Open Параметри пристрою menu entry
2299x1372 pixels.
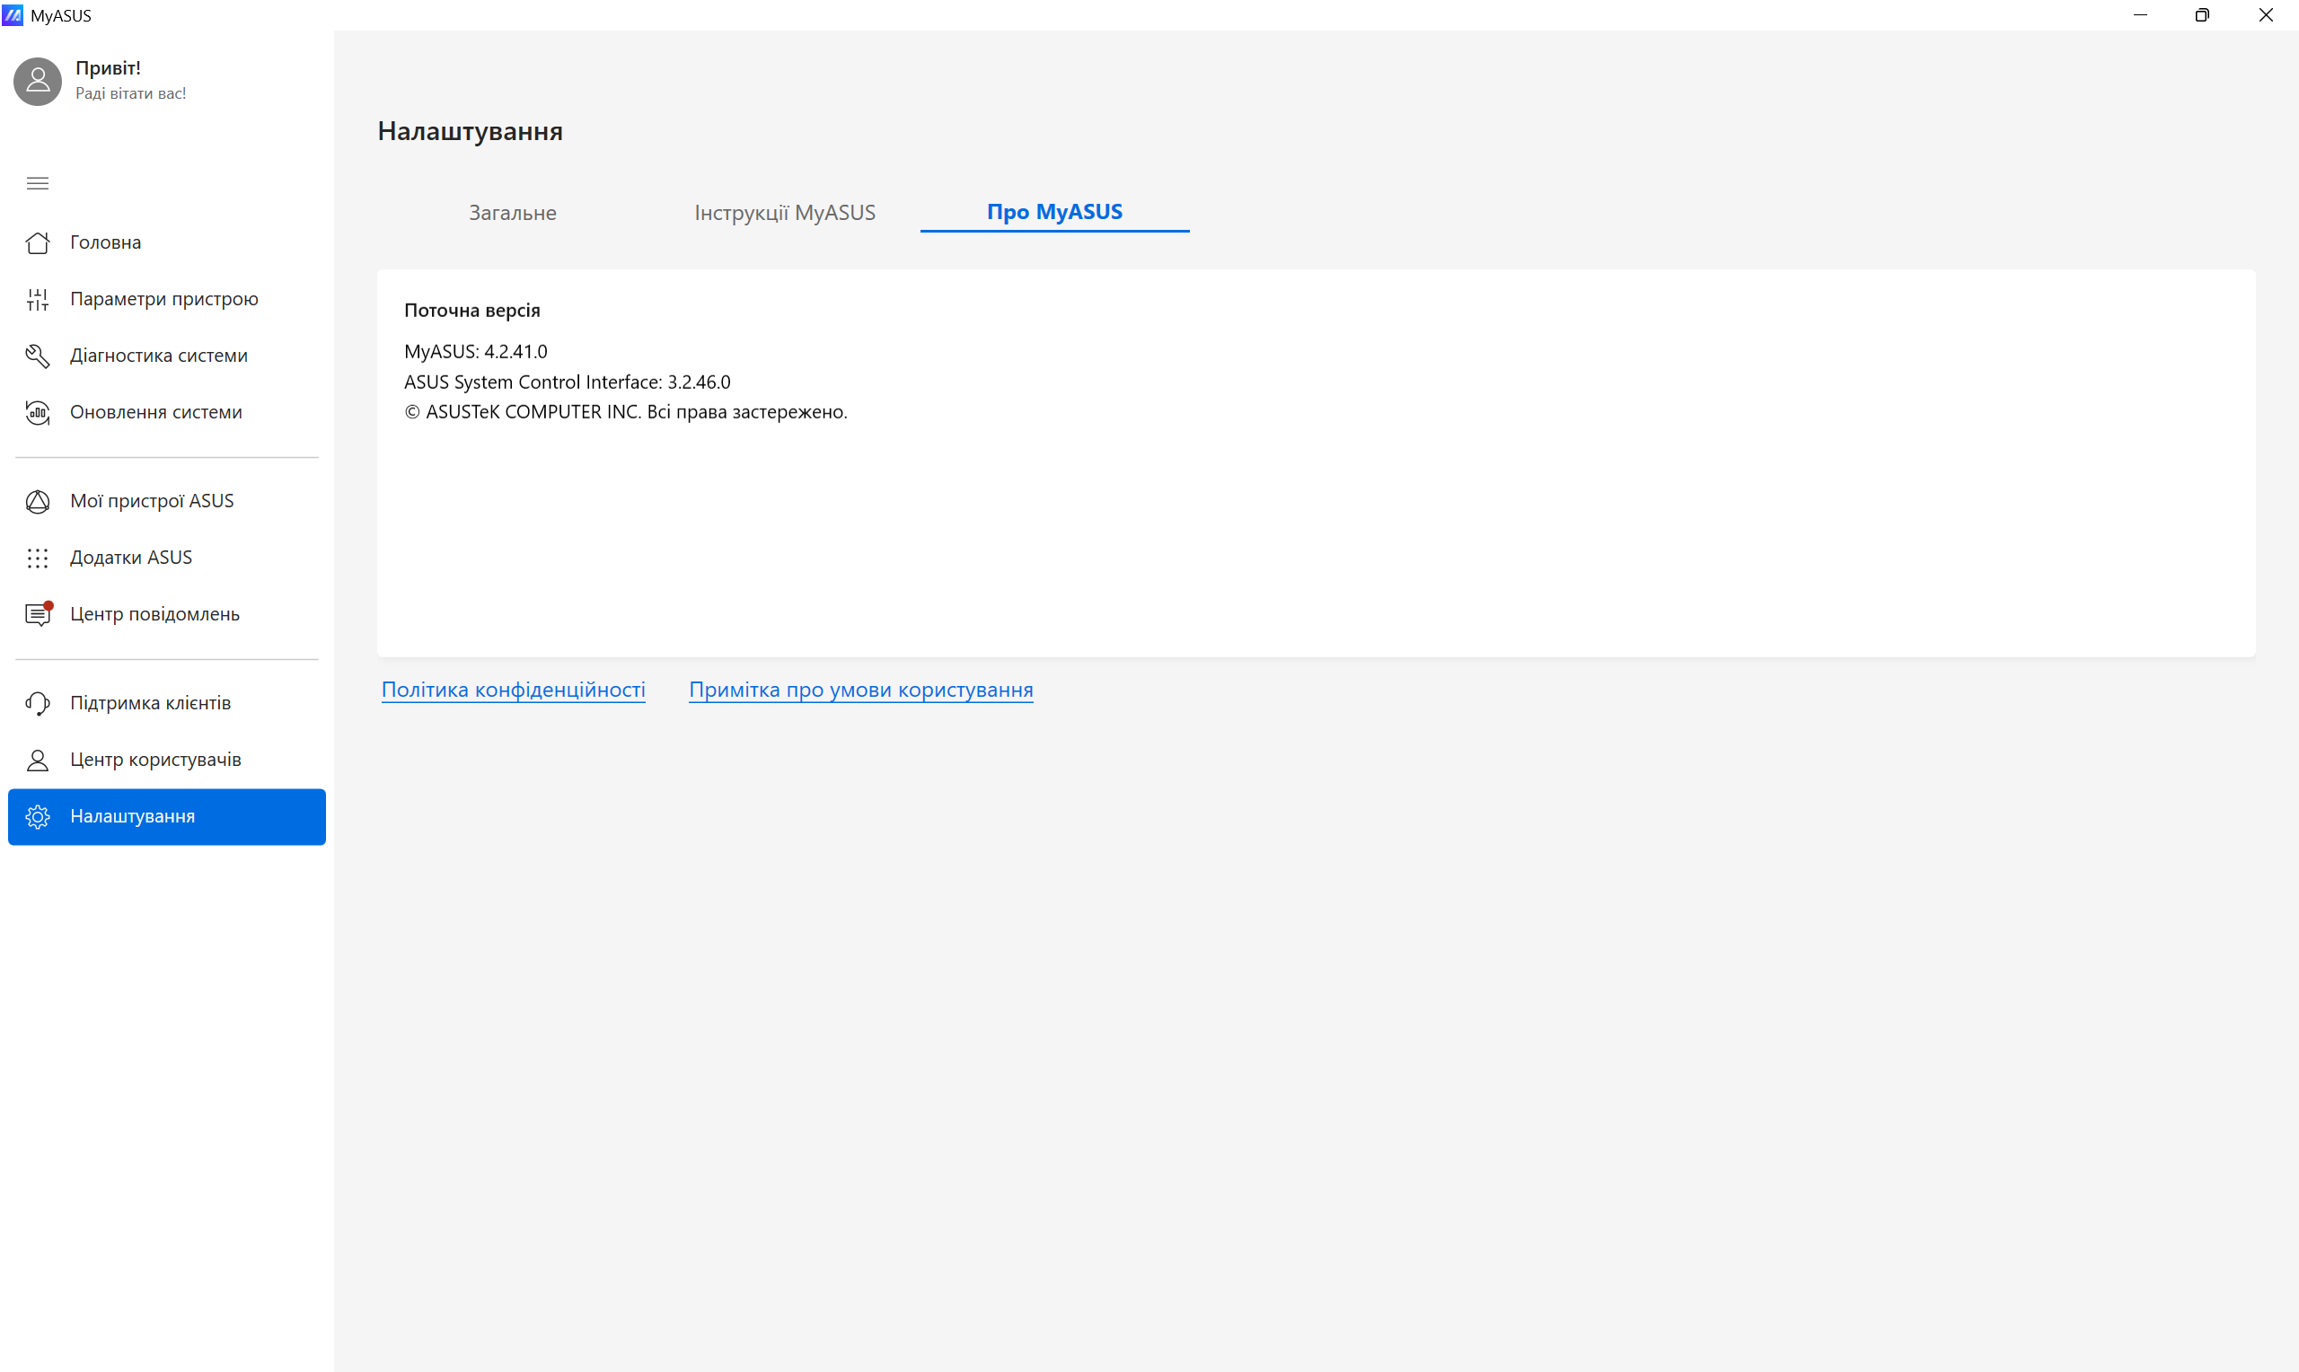(163, 299)
